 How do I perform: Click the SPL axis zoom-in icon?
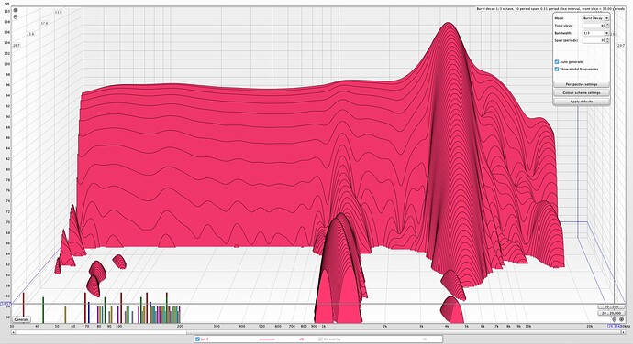pos(16,10)
